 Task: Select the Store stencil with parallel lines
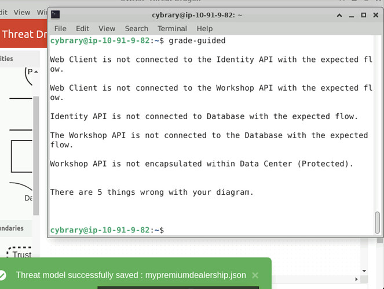click(21, 108)
